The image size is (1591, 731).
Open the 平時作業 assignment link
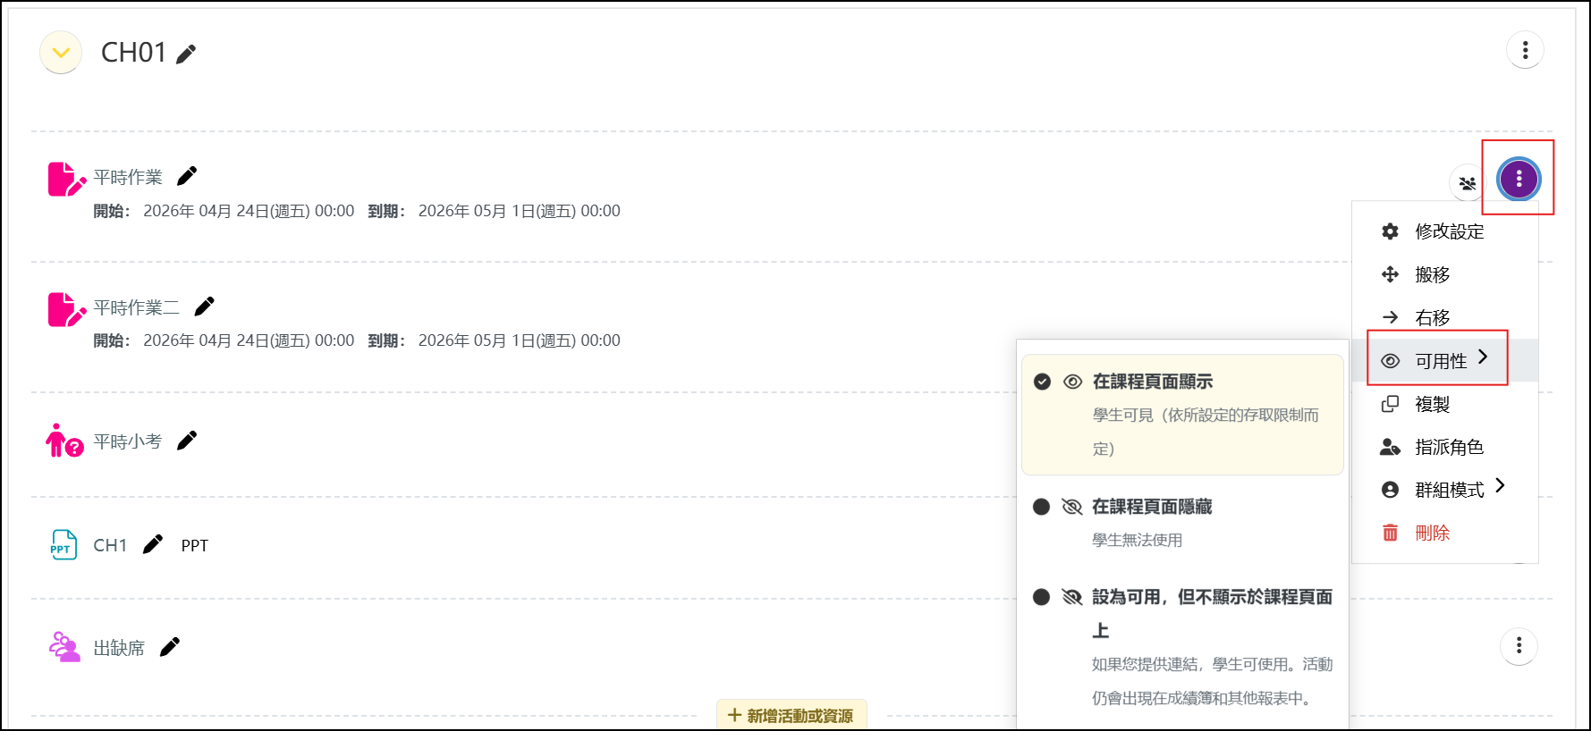(x=128, y=177)
